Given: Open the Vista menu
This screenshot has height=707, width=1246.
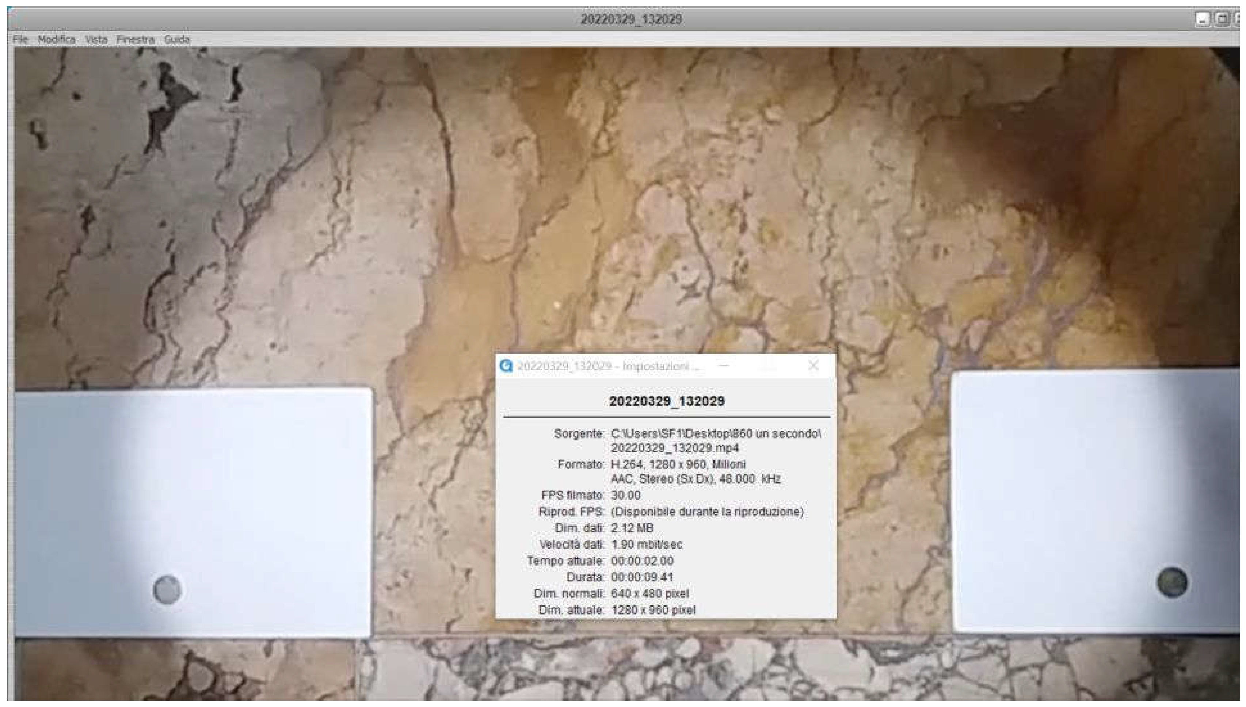Looking at the screenshot, I should click(96, 39).
